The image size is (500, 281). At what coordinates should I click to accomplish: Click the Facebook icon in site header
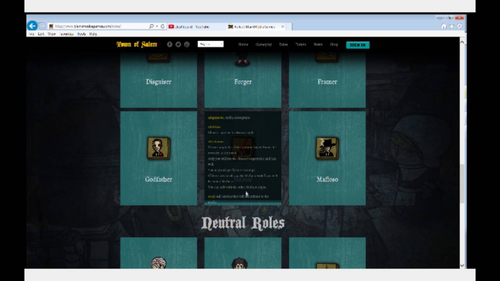(x=170, y=44)
